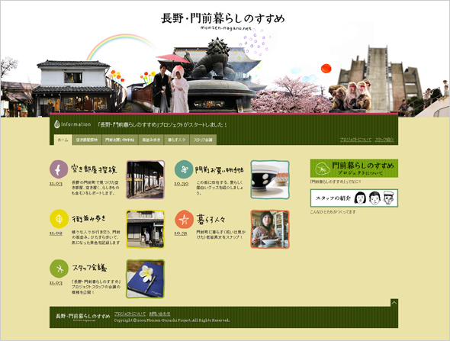Click the スタッフ会議 handwritten heading

89,268
